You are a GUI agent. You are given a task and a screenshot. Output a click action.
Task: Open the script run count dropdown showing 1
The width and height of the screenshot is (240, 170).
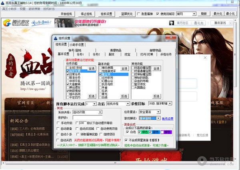click(91, 104)
